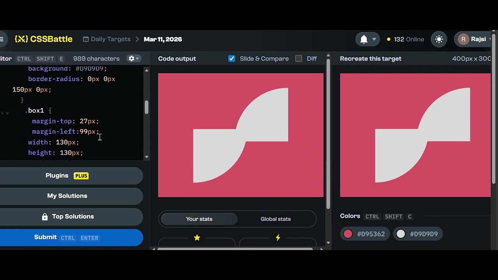Viewport: 498px width, 280px height.
Task: Enable the Diff checkbox
Action: click(298, 59)
